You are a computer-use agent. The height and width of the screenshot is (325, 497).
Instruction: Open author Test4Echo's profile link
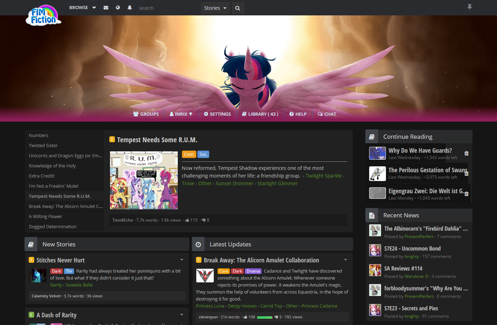tap(123, 220)
